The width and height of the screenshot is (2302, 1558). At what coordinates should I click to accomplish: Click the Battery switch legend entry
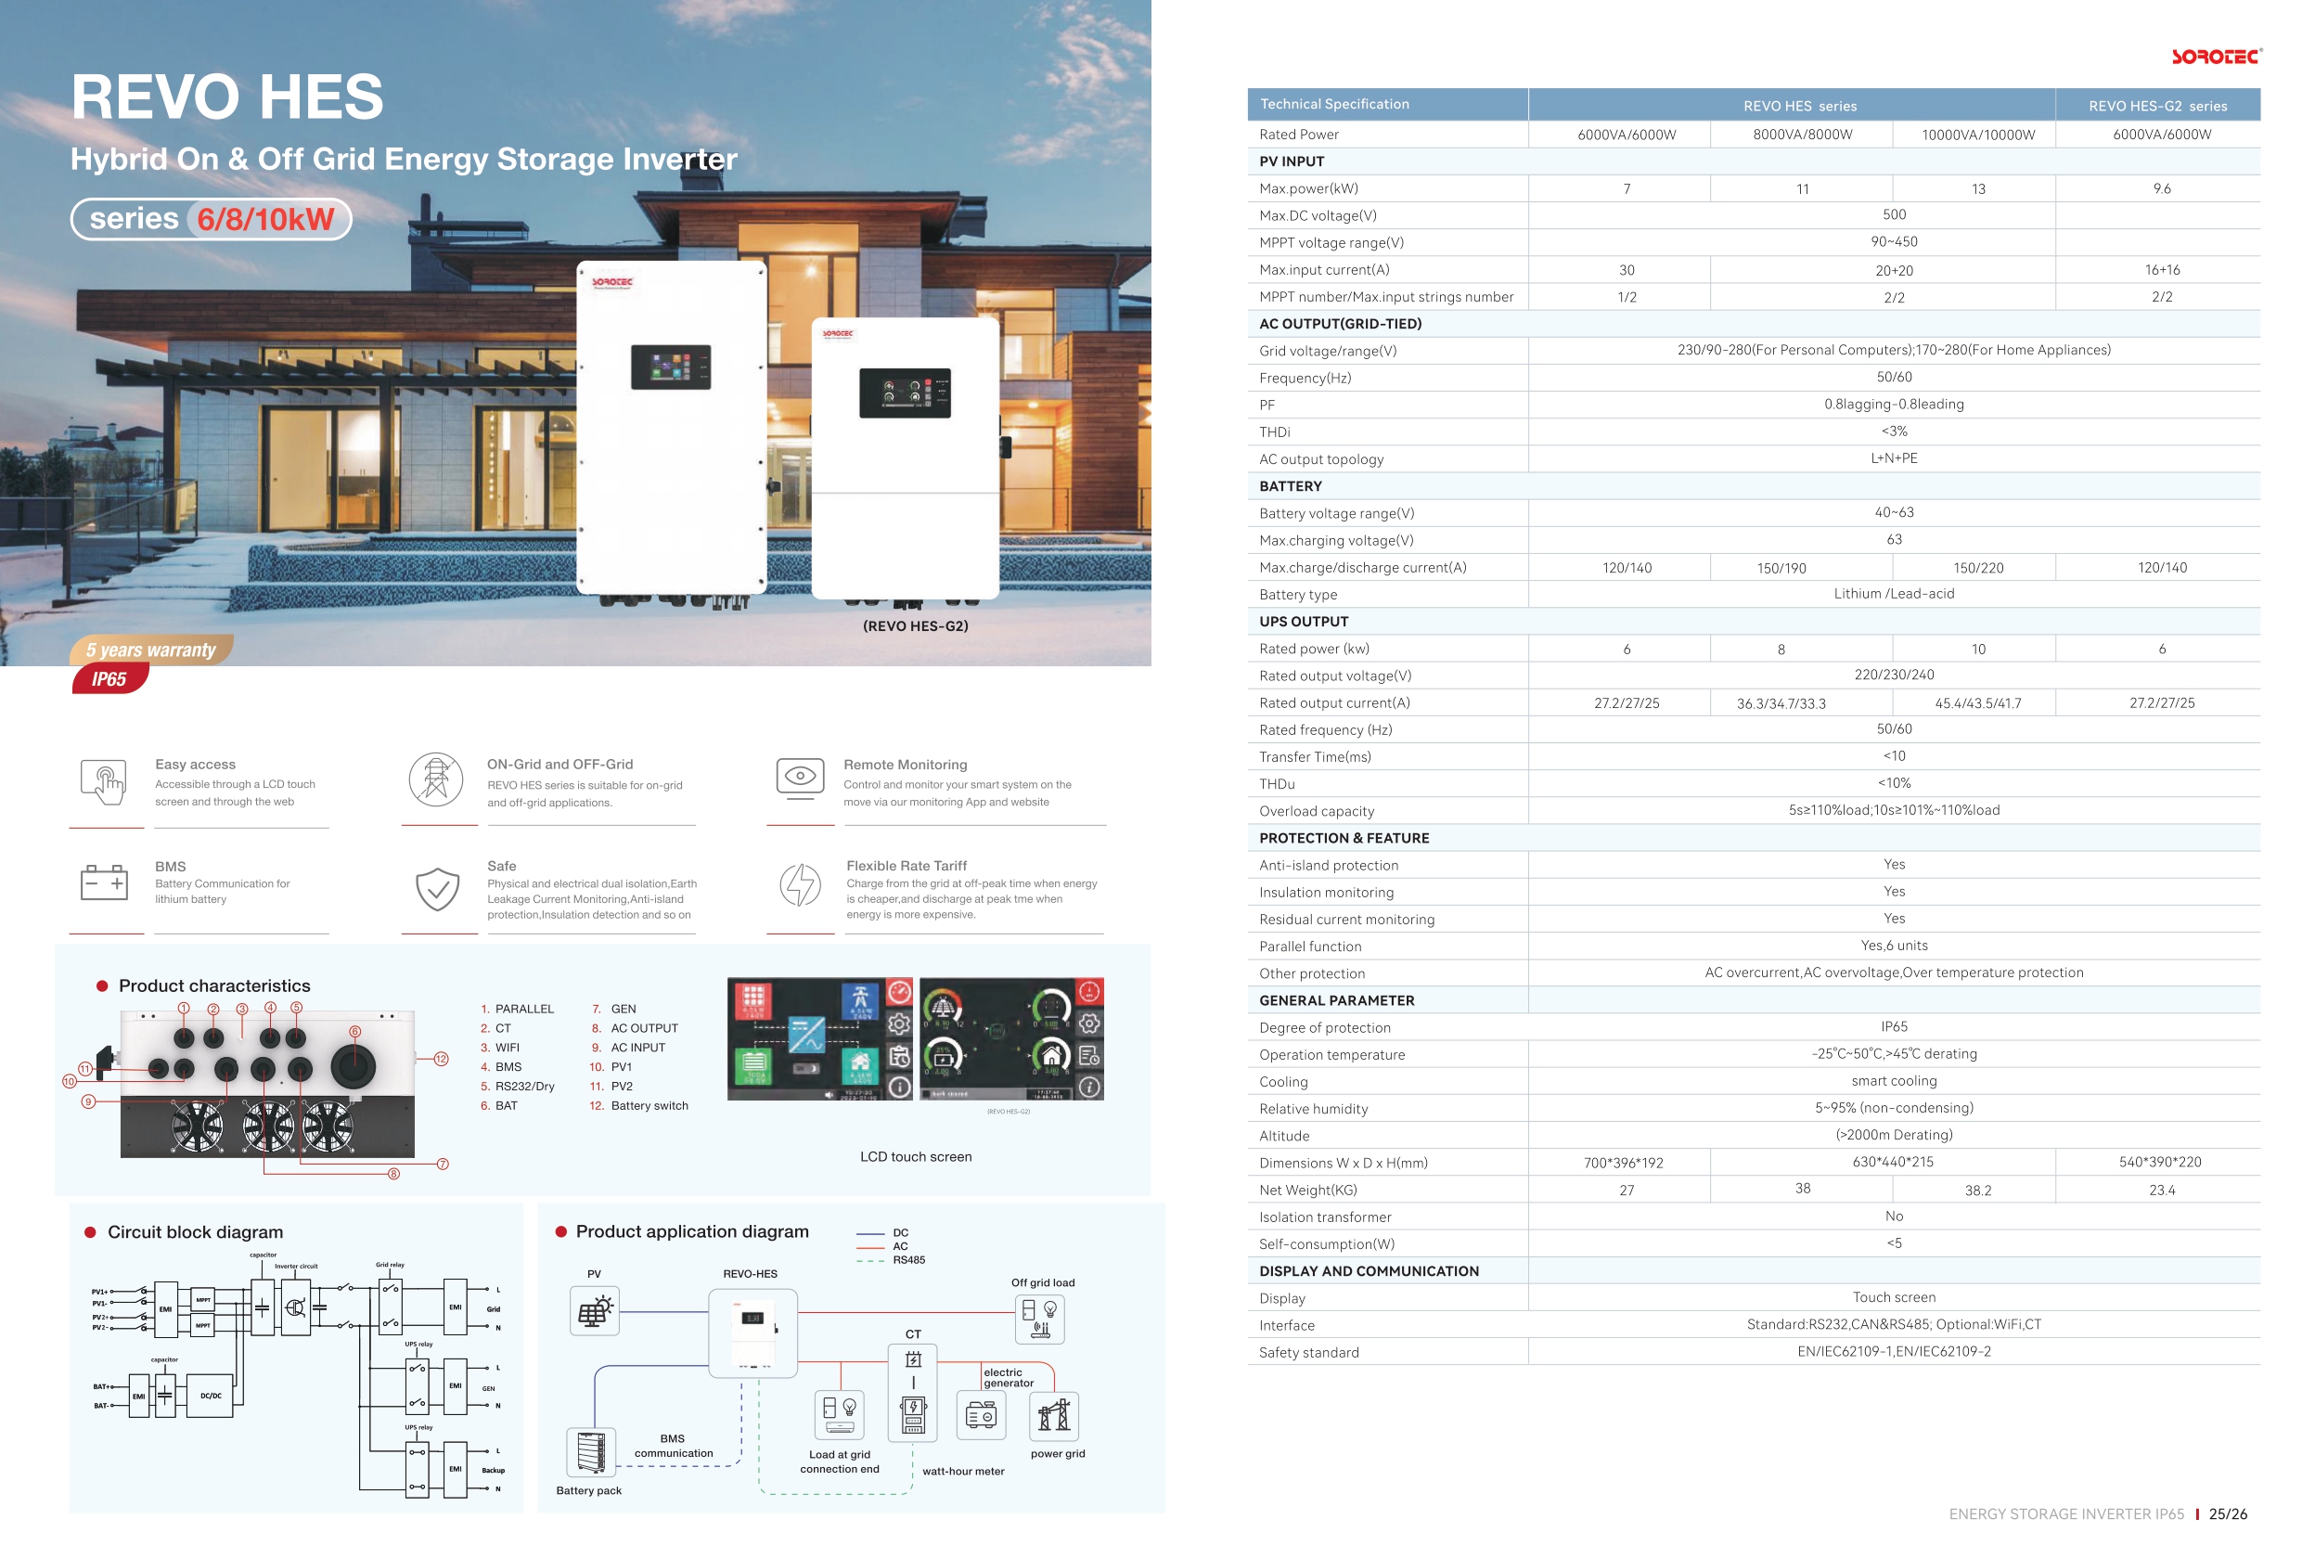tap(639, 1105)
